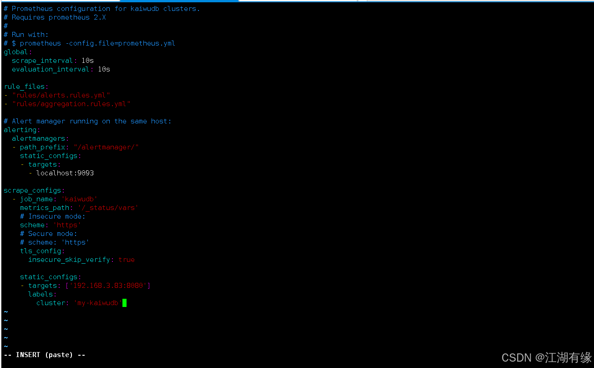Click the 'rules/alerts.rules.yml' string
The height and width of the screenshot is (368, 594).
coord(61,95)
